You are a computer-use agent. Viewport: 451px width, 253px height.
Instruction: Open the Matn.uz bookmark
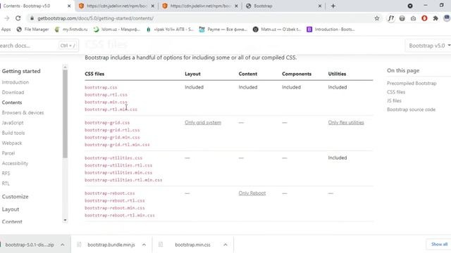[277, 30]
